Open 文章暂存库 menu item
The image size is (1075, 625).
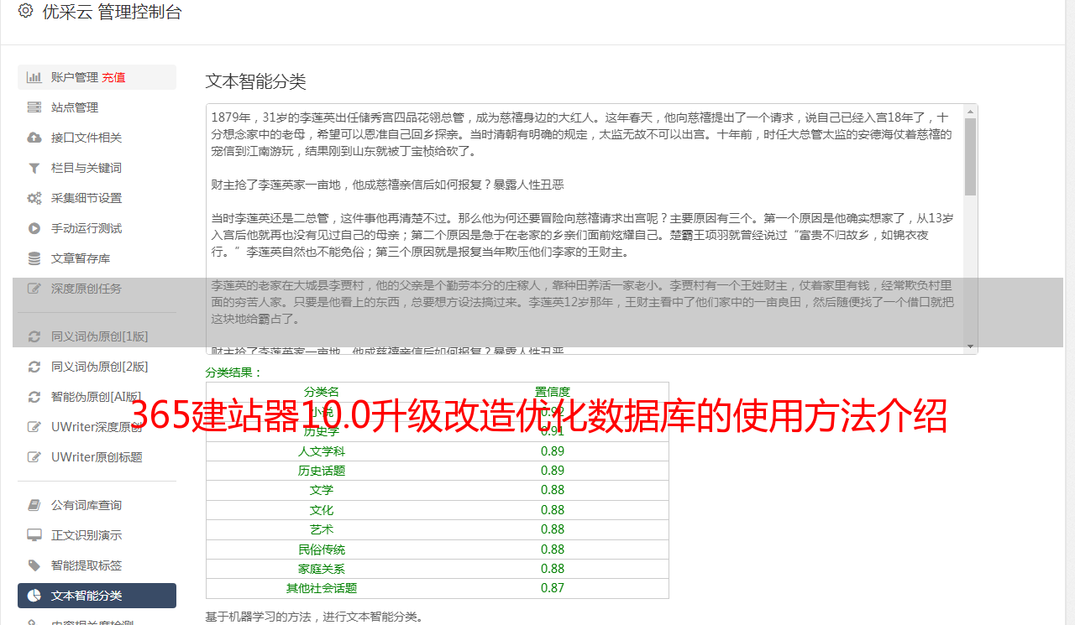[x=97, y=258]
